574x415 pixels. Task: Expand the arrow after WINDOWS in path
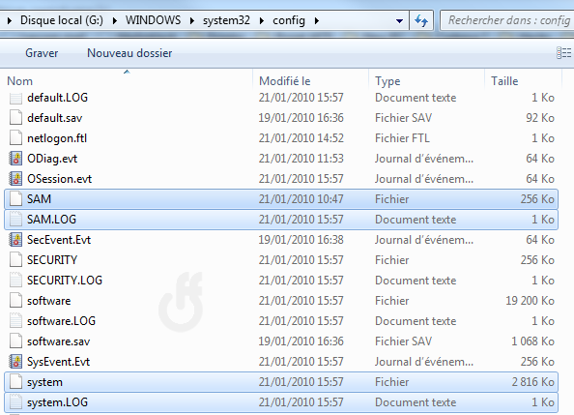pos(192,20)
